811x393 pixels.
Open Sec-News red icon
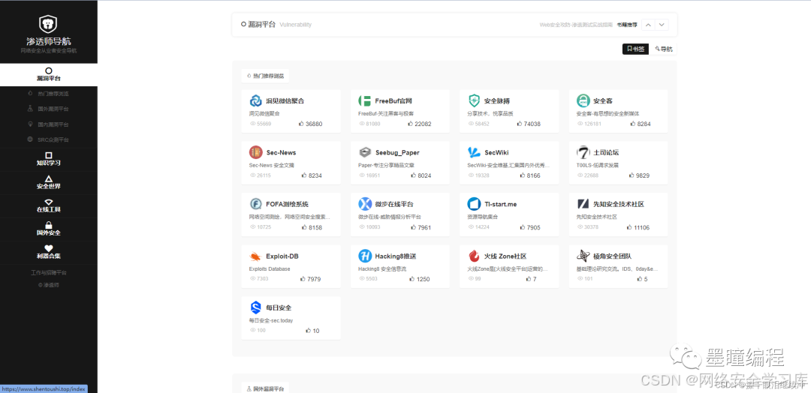[255, 152]
